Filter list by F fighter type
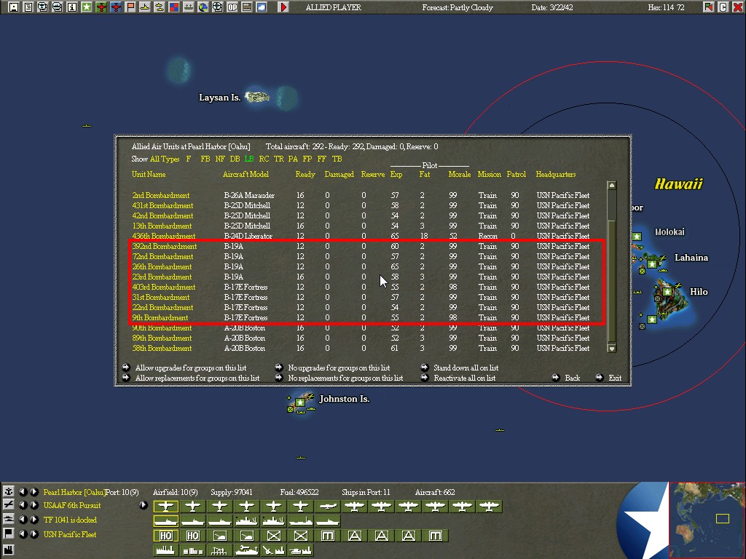The height and width of the screenshot is (559, 746). pos(189,159)
